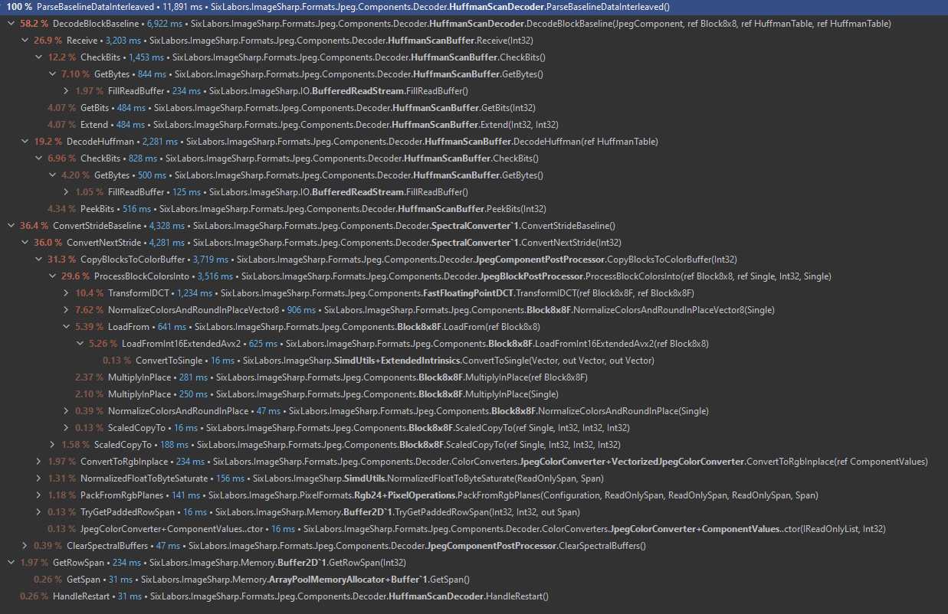The image size is (948, 614).
Task: Click the 1,234 ms TransformIDCT time
Action: (x=194, y=293)
